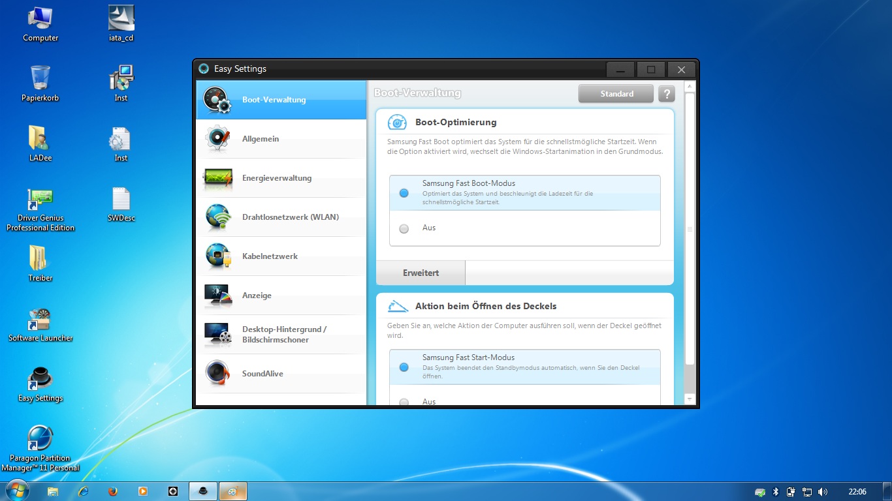
Task: Select the Allgemein gear icon in sidebar
Action: pyautogui.click(x=217, y=139)
